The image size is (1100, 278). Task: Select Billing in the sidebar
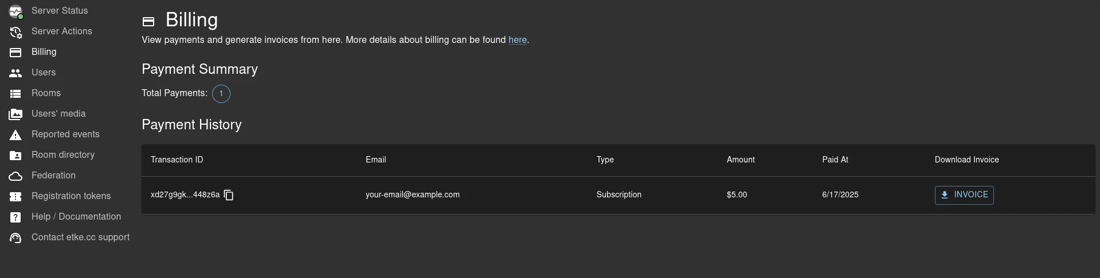click(x=44, y=52)
